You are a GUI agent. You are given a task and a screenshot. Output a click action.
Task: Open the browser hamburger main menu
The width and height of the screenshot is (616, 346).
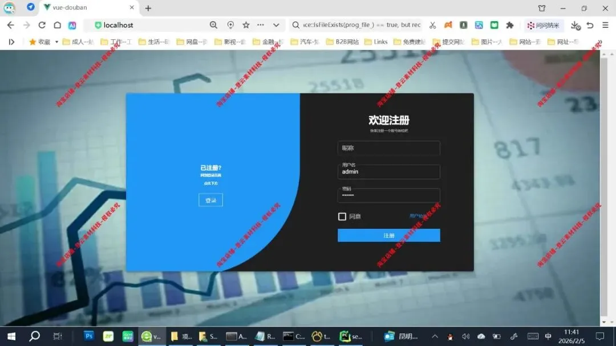click(x=605, y=25)
